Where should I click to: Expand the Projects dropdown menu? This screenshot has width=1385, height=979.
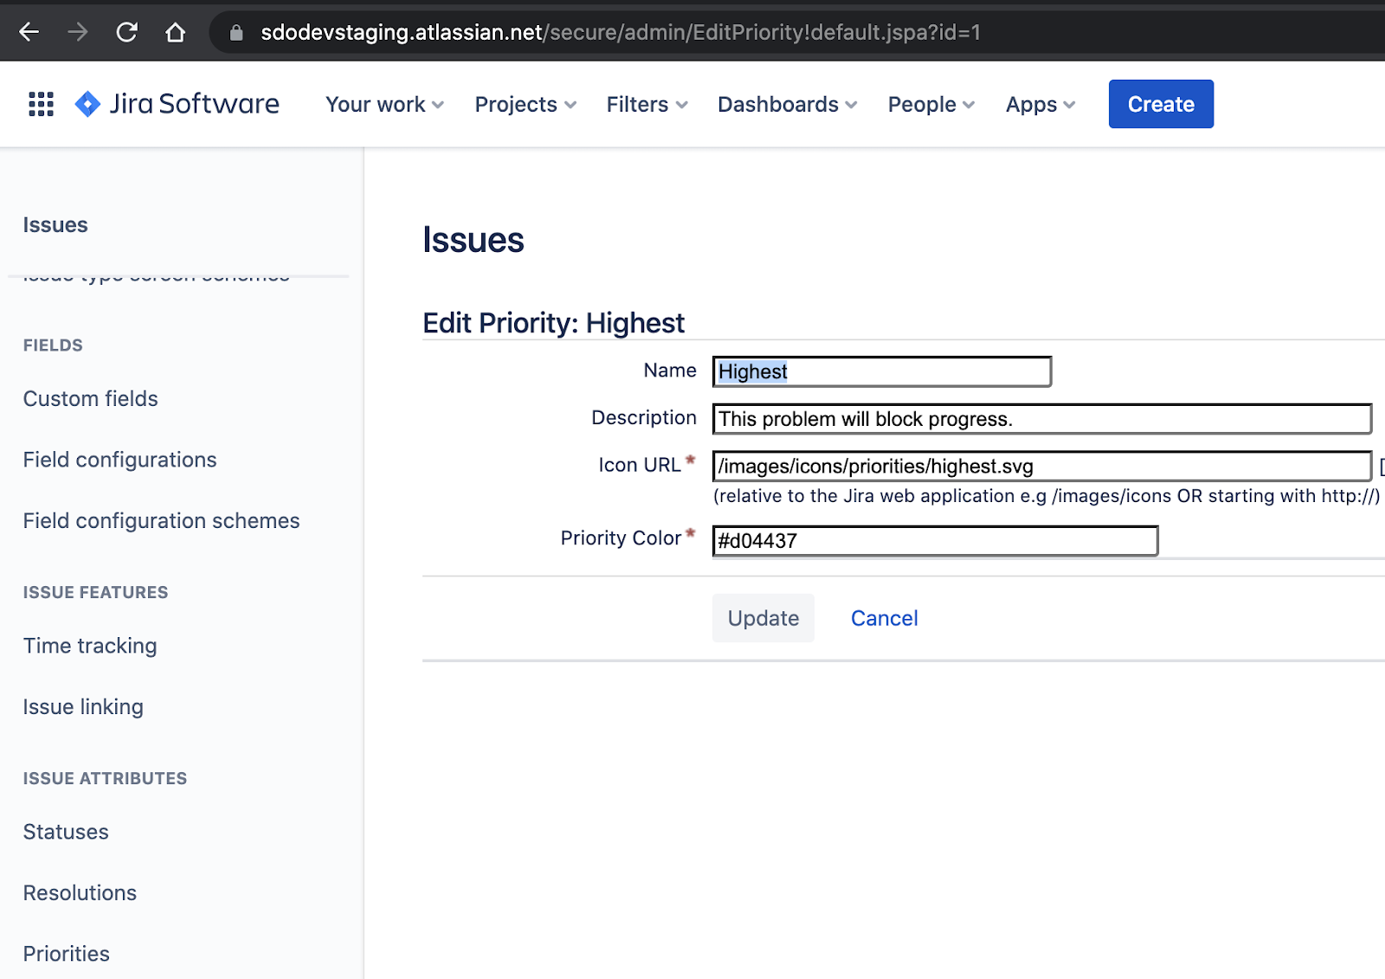coord(525,105)
